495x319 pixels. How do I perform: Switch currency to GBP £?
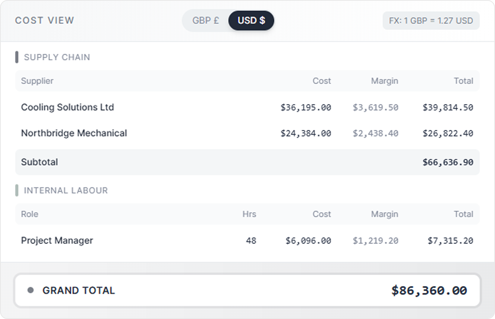click(206, 21)
